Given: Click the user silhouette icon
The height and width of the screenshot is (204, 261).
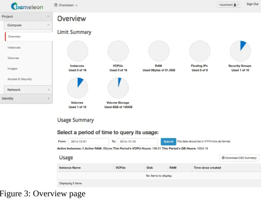Looking at the screenshot, I should tap(235, 5).
